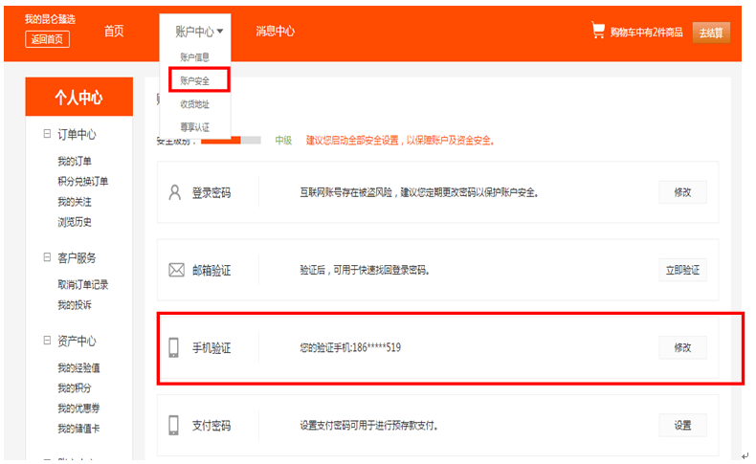Screen dimensions: 756x464
Task: Click the shopping cart icon
Action: pyautogui.click(x=598, y=31)
